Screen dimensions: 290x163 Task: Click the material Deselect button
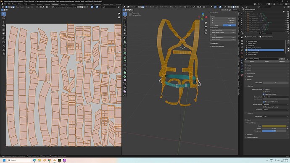(x=282, y=61)
